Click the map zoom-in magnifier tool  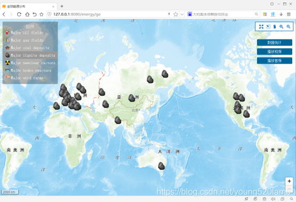[x=281, y=27]
